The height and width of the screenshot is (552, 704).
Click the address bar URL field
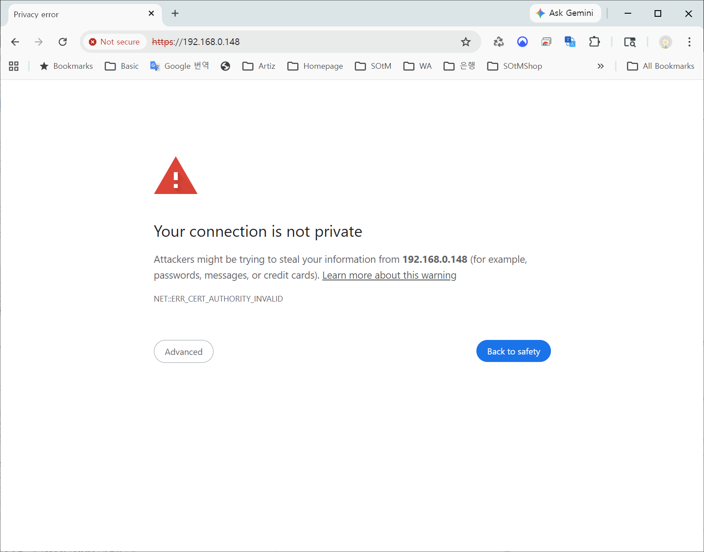309,42
